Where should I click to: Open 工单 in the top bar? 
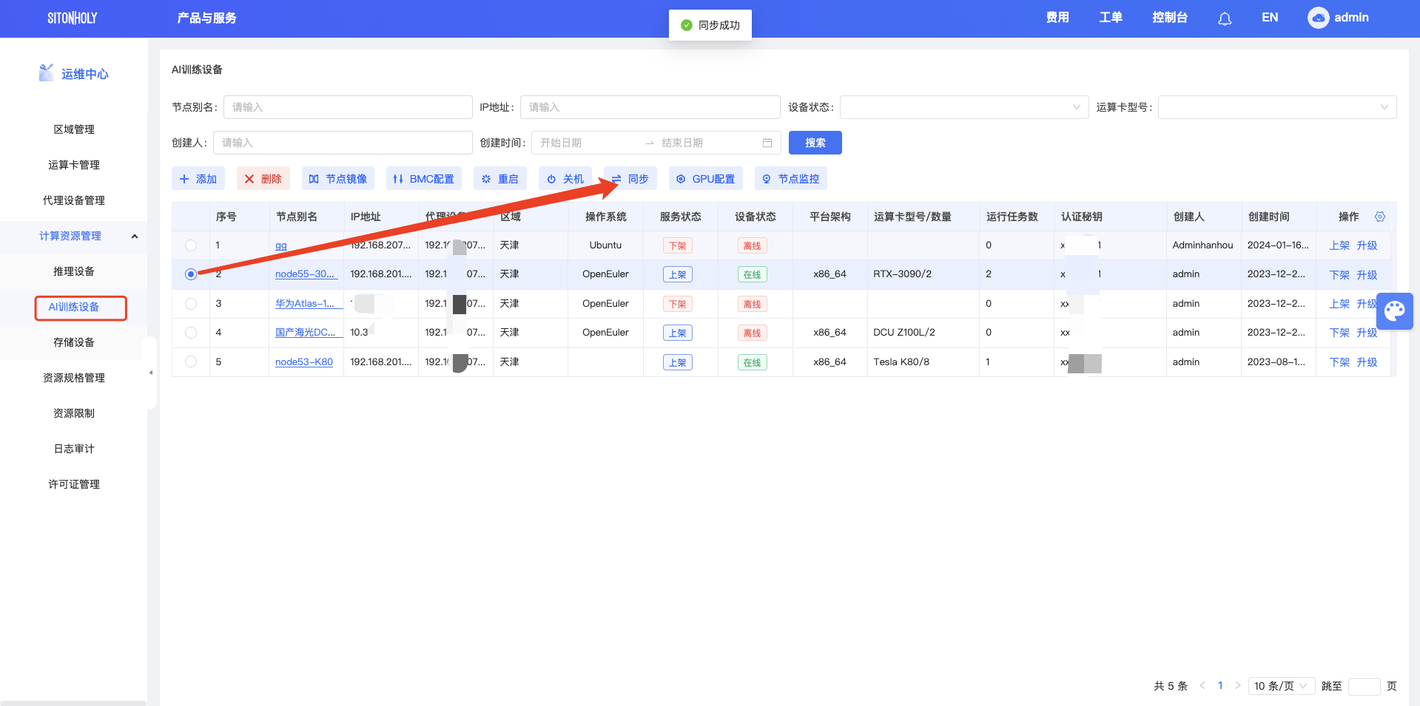(x=1111, y=18)
